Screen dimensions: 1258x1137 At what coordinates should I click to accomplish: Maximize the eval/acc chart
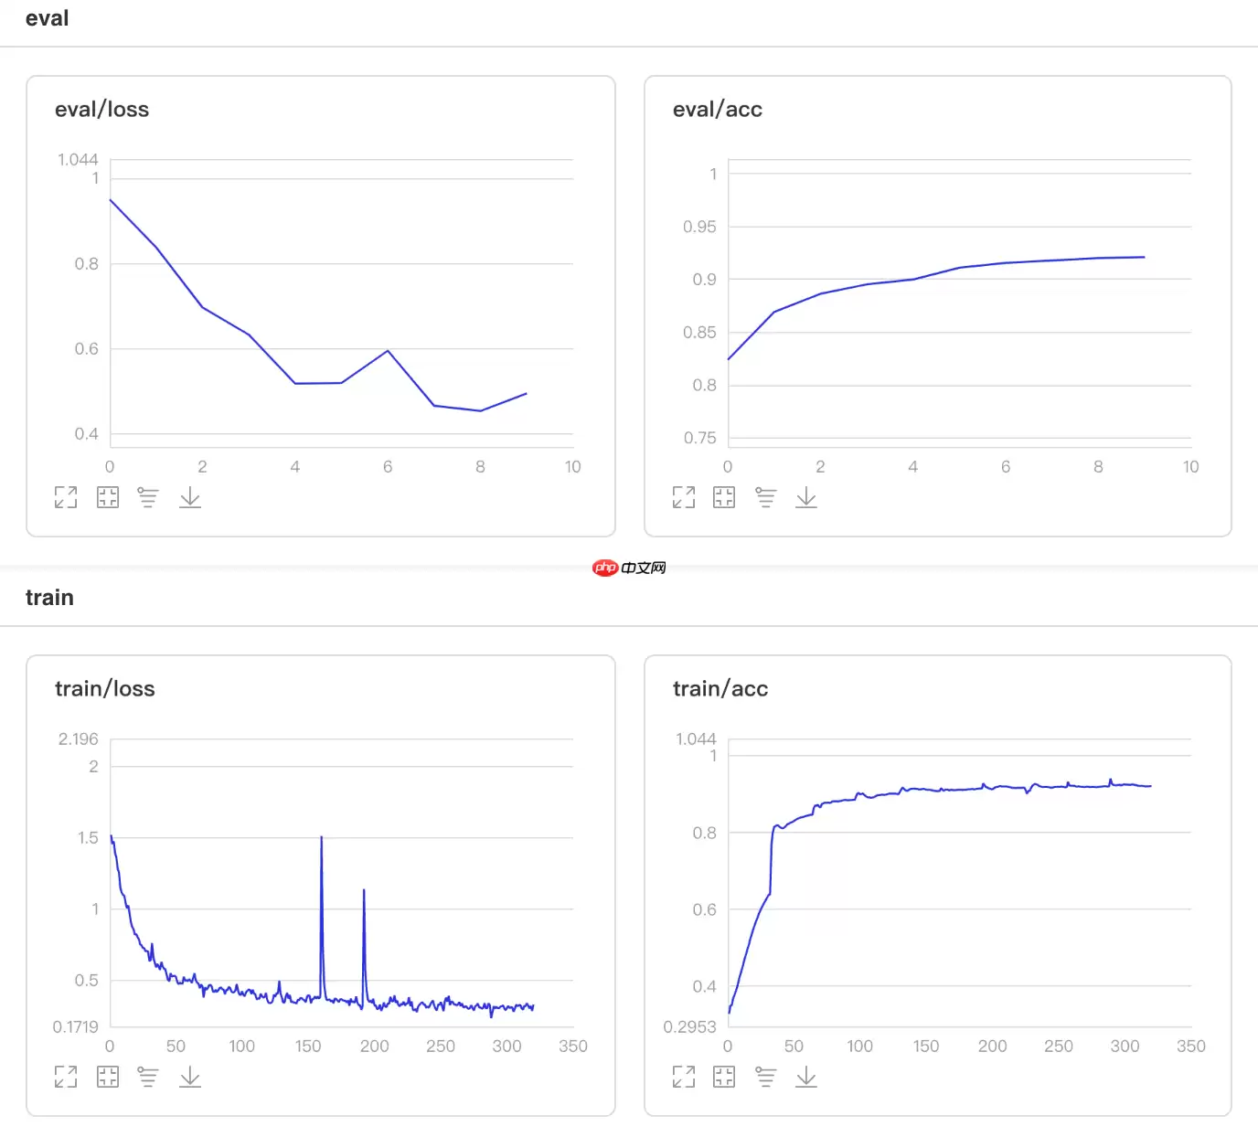[x=684, y=497]
